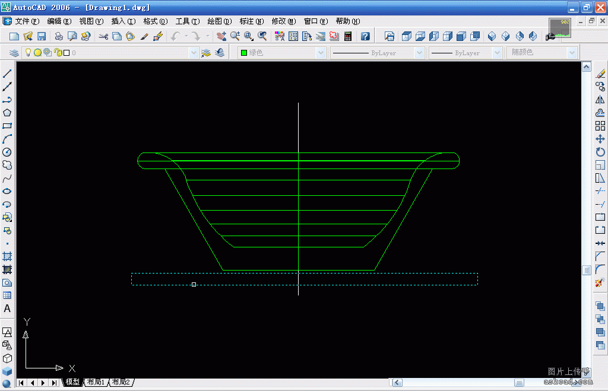Click the Print (plot) icon

click(59, 36)
